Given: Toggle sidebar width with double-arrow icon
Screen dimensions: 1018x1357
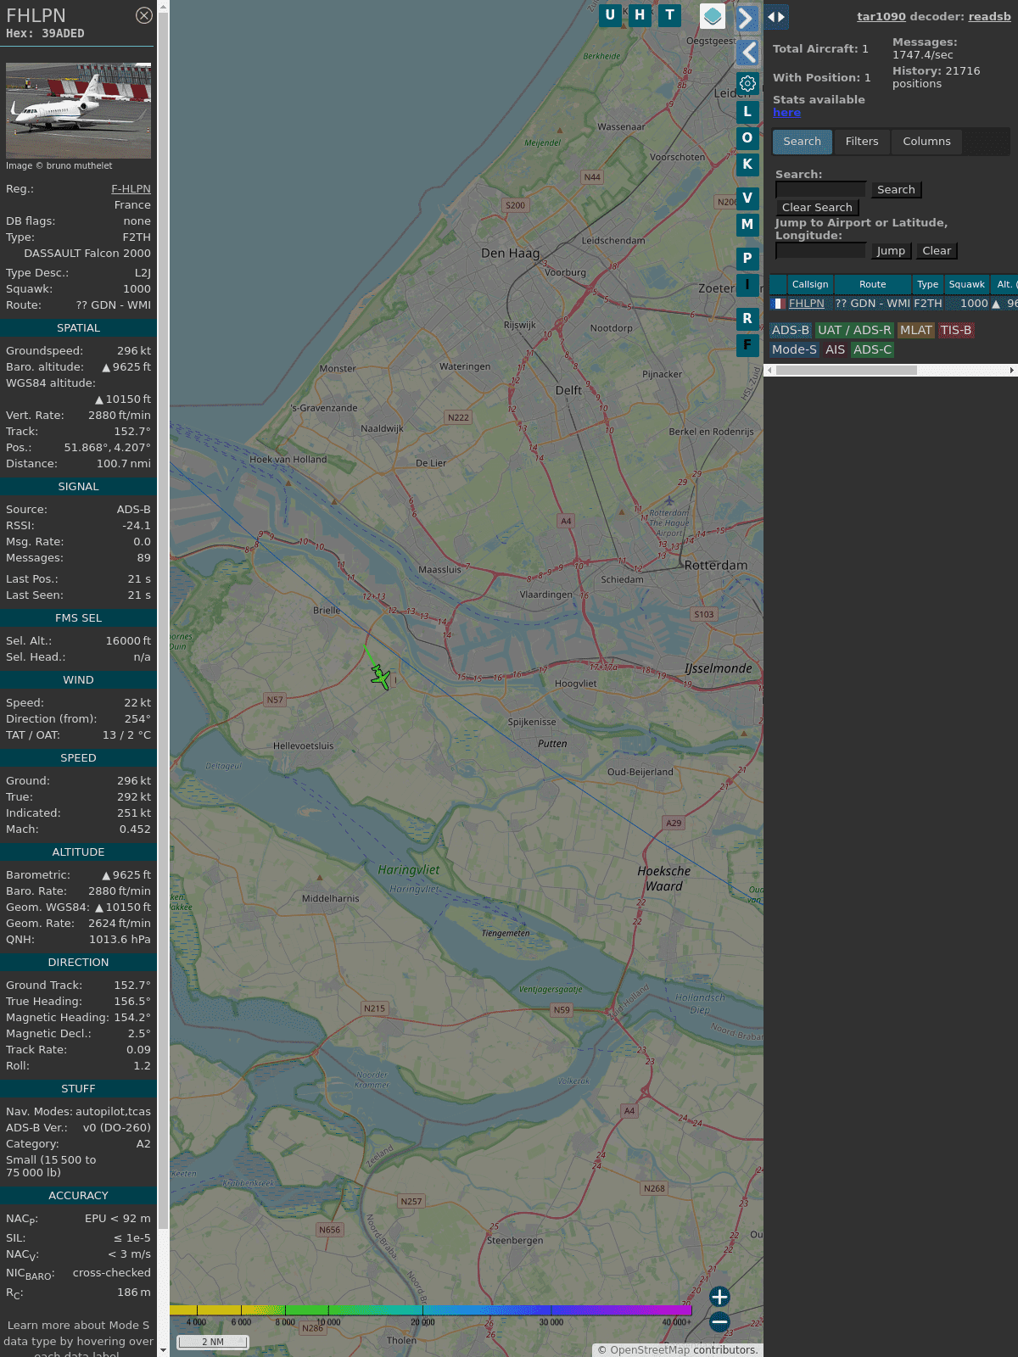Looking at the screenshot, I should coord(775,17).
